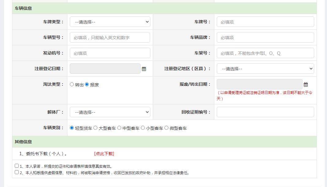Choose 小型客车 as vehicle category

point(143,128)
